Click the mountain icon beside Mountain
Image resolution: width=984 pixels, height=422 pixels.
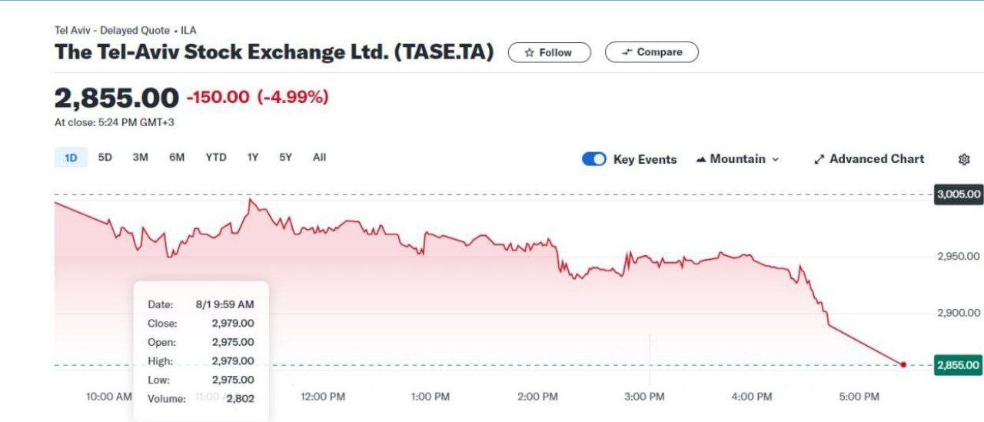701,159
